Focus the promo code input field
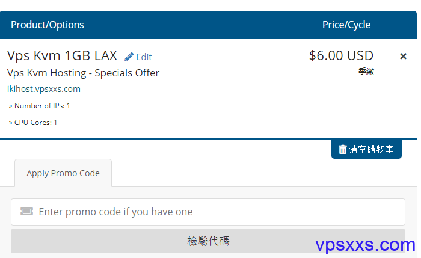Screen dimensions: 421x258 [x=208, y=212]
